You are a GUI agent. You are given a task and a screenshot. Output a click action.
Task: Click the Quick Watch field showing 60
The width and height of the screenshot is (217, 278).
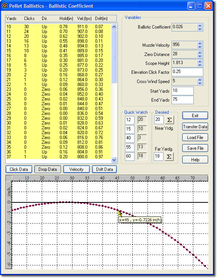tap(130, 156)
